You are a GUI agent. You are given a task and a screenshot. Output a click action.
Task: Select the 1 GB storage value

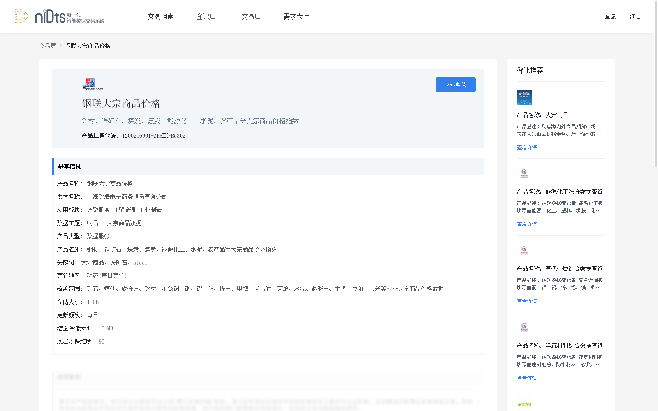point(93,302)
